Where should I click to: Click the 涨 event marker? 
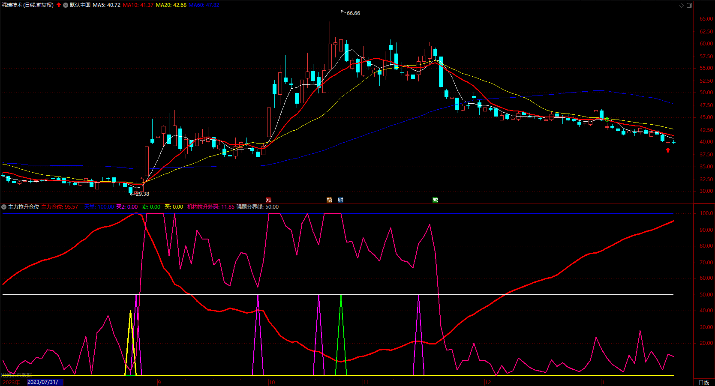(x=268, y=200)
